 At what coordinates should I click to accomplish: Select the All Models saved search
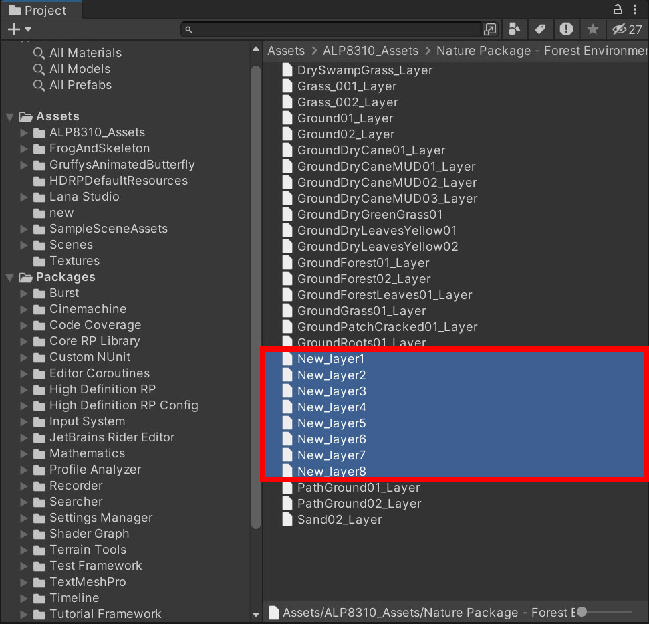(x=72, y=69)
